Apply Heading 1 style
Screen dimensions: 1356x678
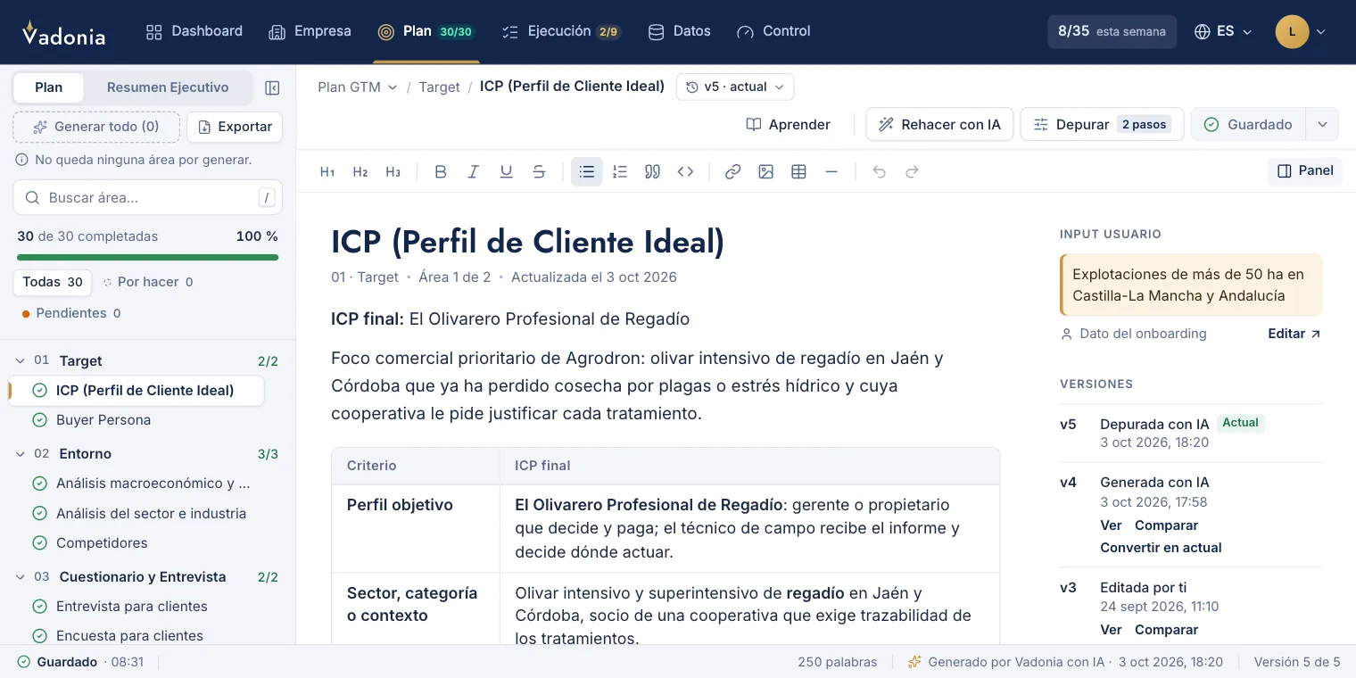click(327, 172)
